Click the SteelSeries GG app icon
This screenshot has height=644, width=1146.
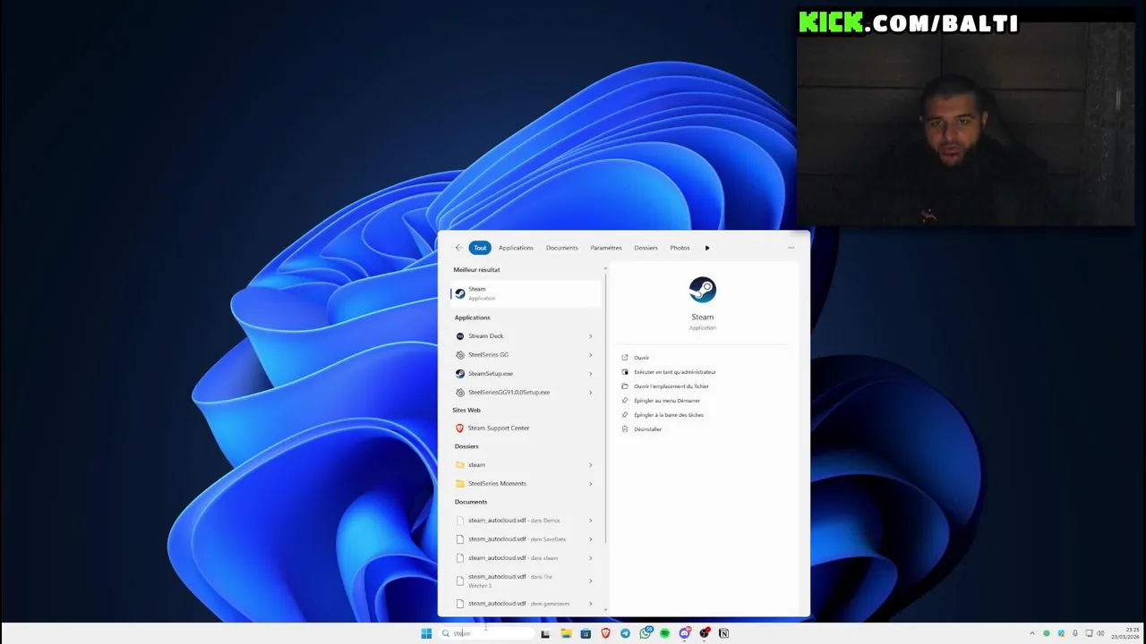tap(460, 355)
